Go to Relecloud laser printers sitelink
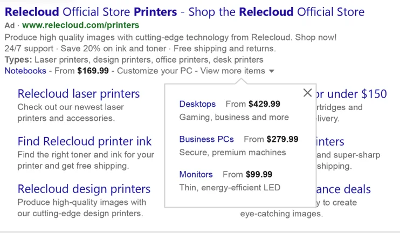Image resolution: width=400 pixels, height=233 pixels. pyautogui.click(x=79, y=94)
